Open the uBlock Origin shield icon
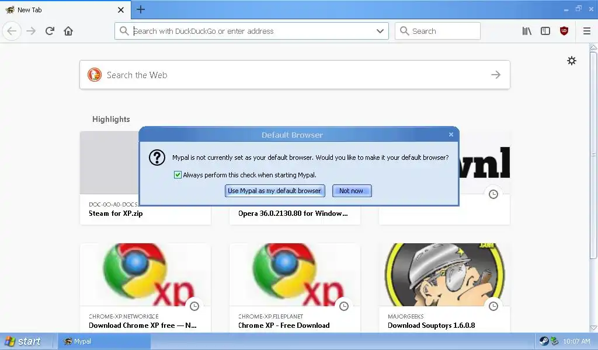Screen dimensions: 598x350 [x=564, y=31]
